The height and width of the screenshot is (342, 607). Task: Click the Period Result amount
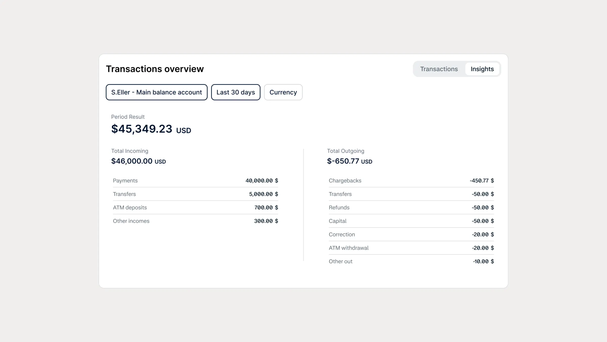click(142, 129)
